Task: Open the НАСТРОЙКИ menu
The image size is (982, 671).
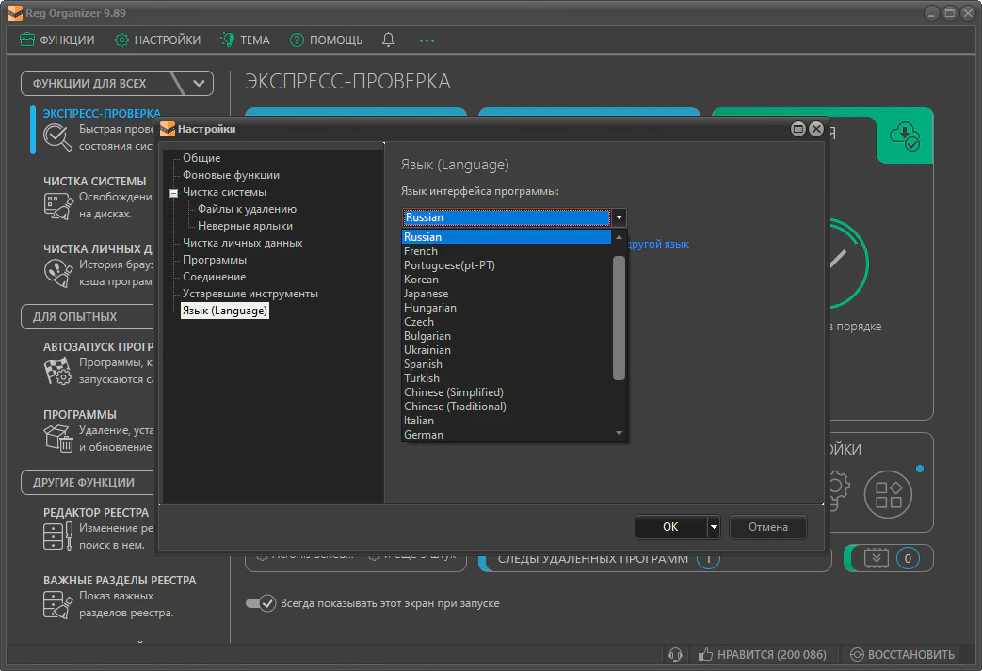Action: coord(157,40)
